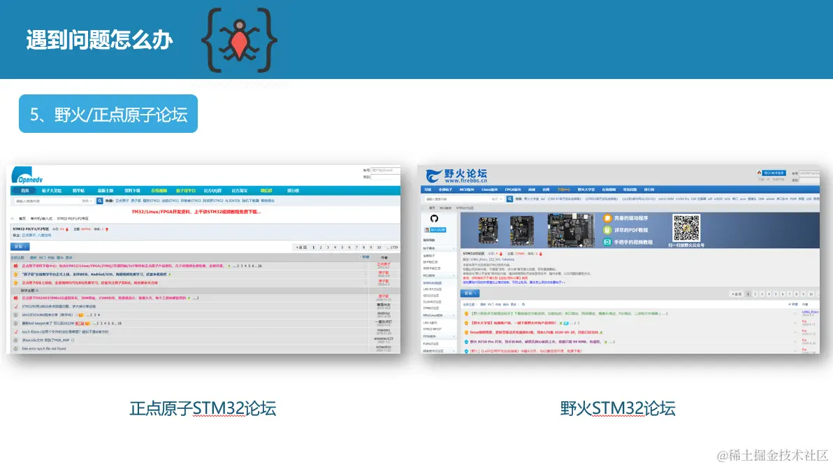The height and width of the screenshot is (467, 833).
Task: Click the 完善的驱动程序 orange banner icon
Action: pos(607,218)
